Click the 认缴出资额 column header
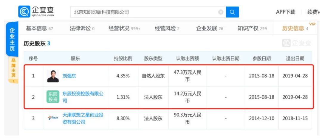The image size is (322, 138). coord(188,59)
